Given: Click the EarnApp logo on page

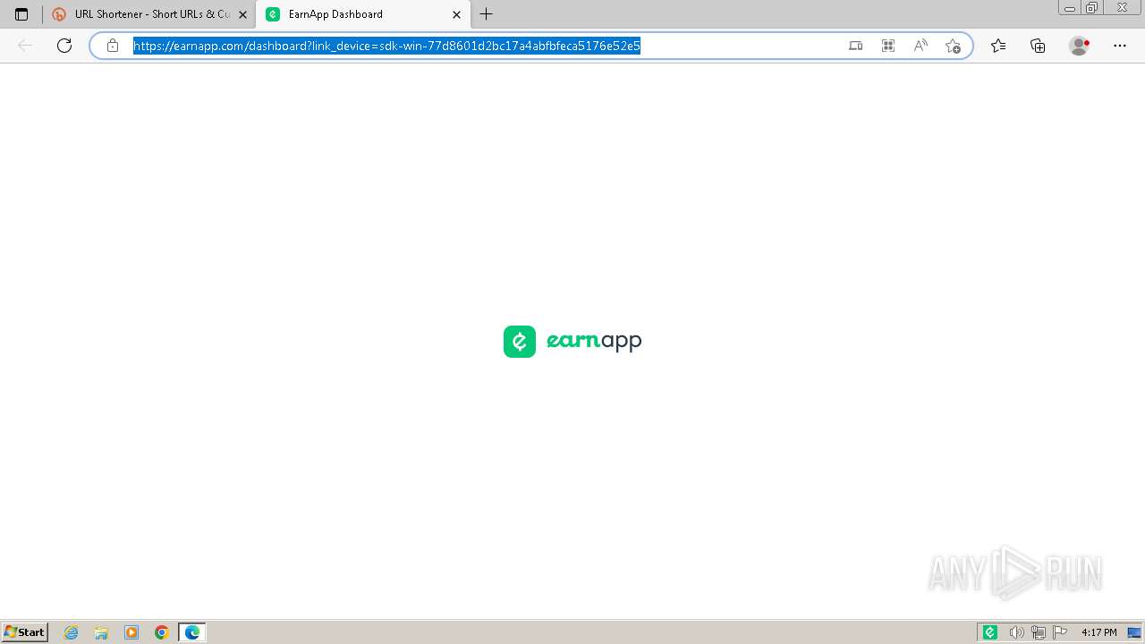Looking at the screenshot, I should 572,341.
